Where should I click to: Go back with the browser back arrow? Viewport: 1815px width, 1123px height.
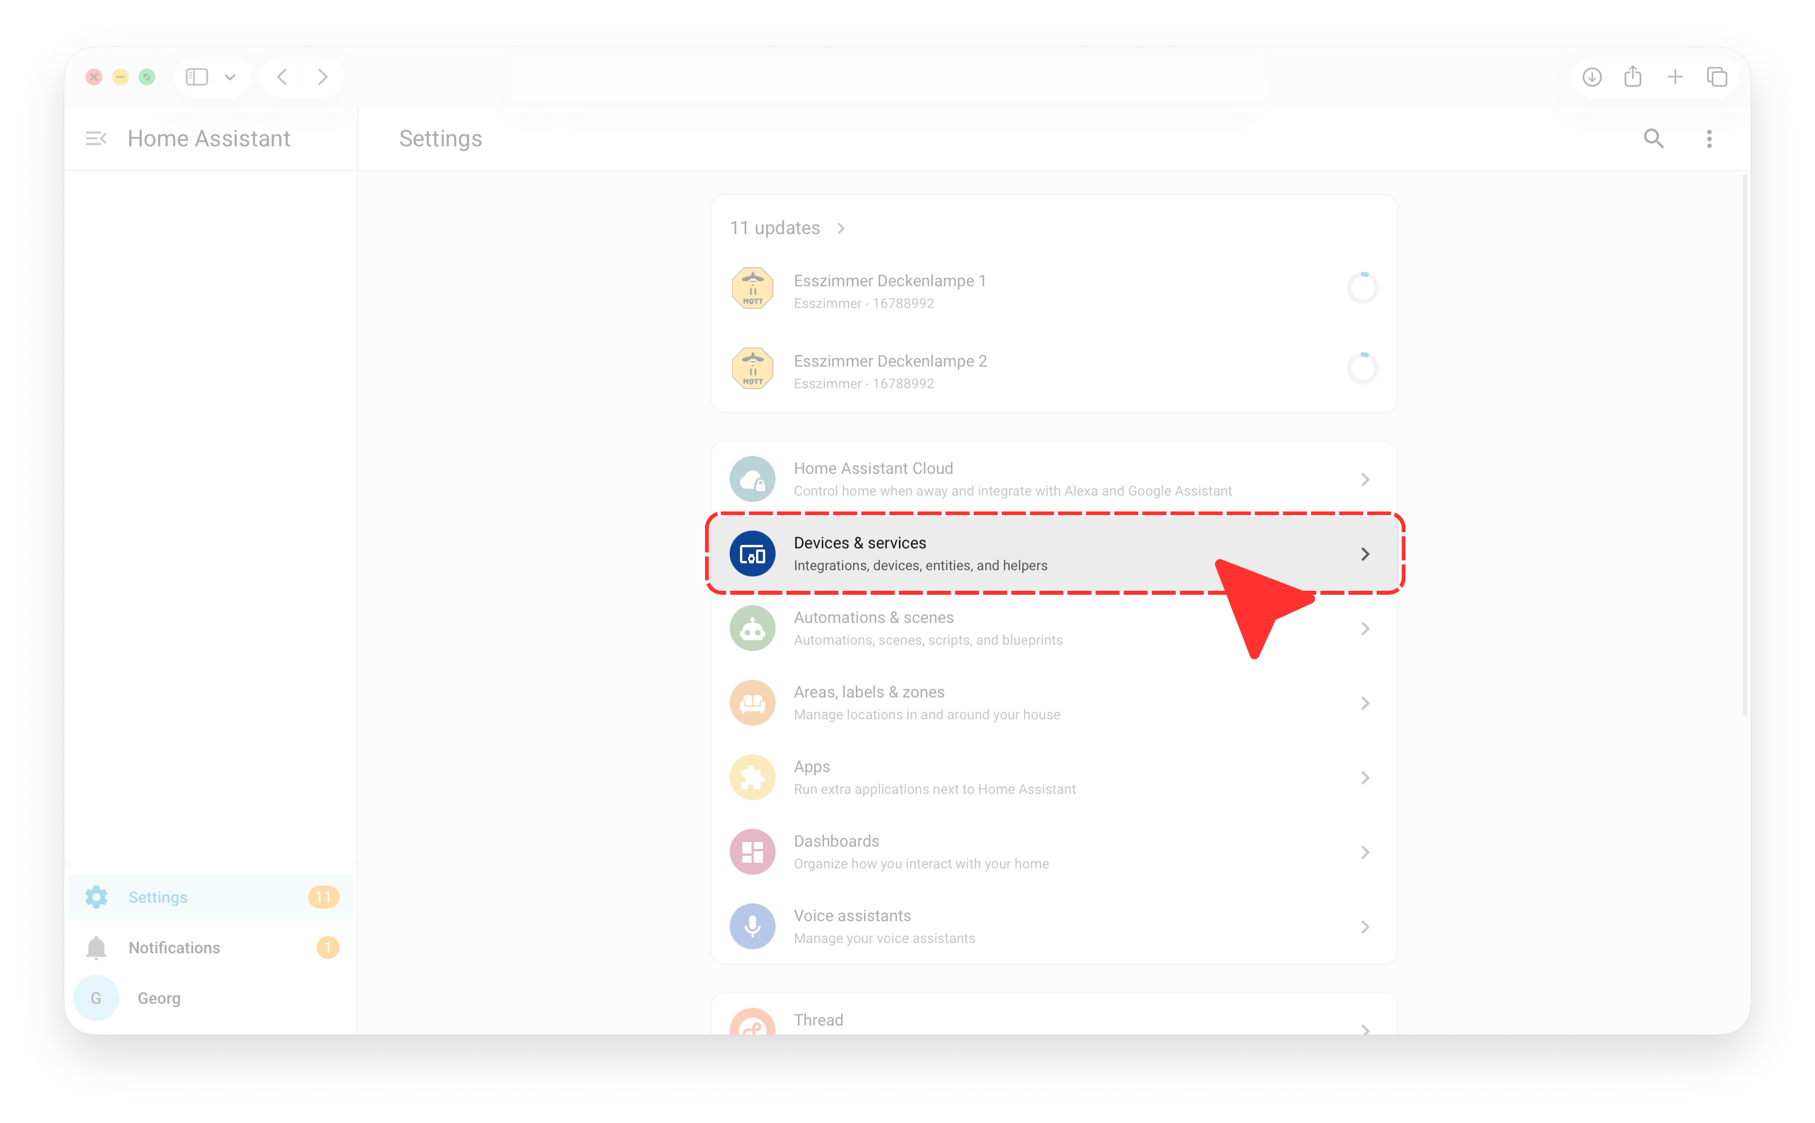pos(282,76)
